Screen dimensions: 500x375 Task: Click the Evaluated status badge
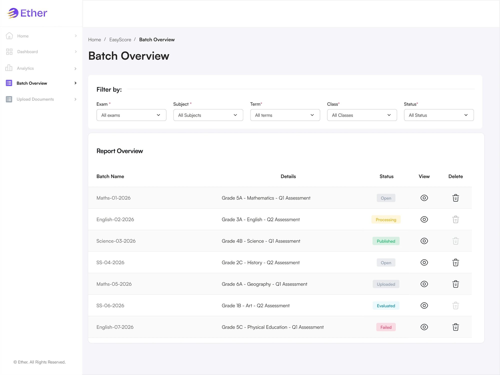(x=386, y=305)
